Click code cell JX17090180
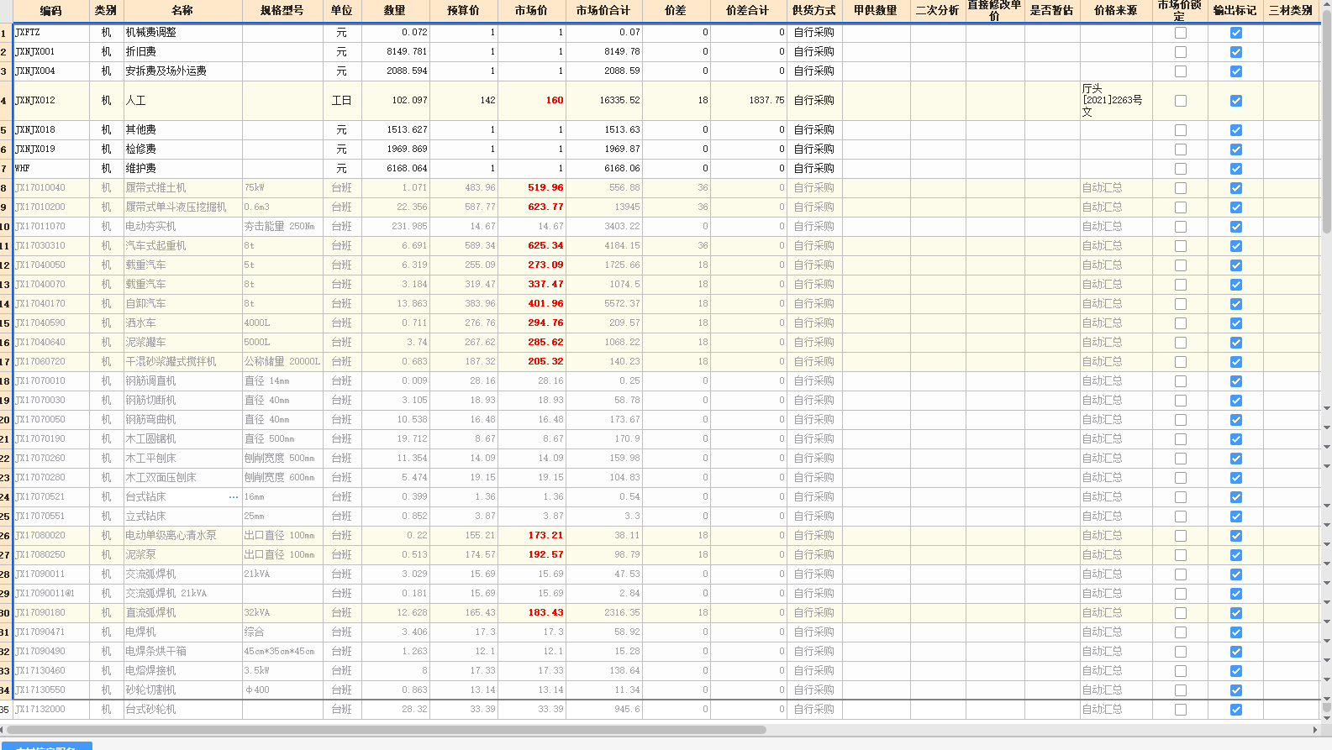Viewport: 1332px width, 750px height. pos(51,613)
